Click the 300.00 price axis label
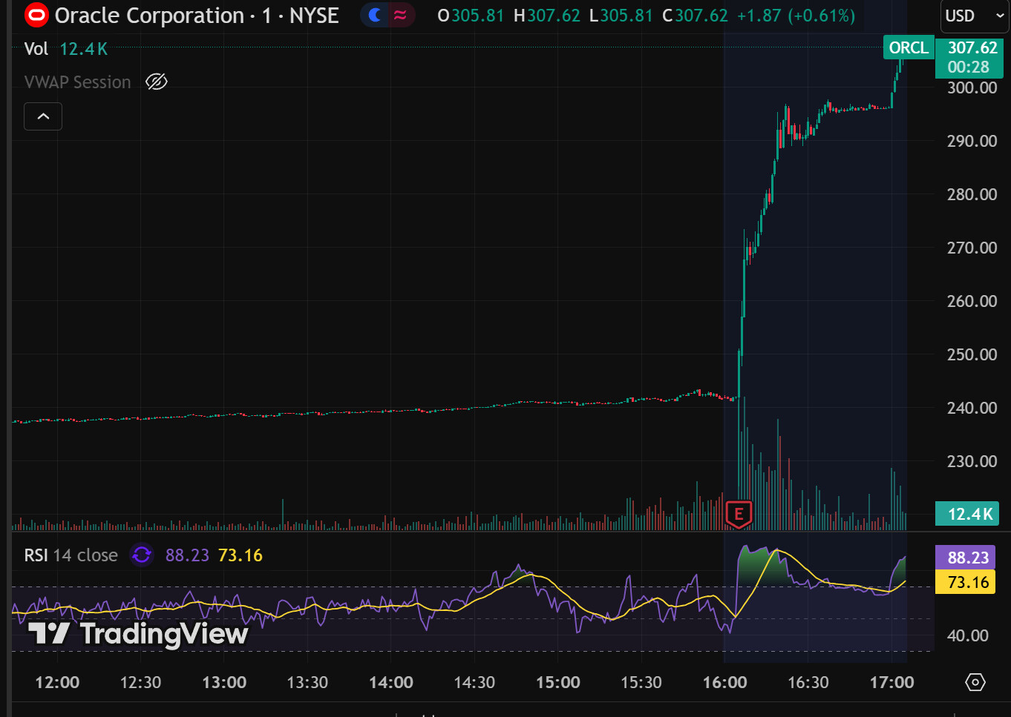 (x=972, y=87)
